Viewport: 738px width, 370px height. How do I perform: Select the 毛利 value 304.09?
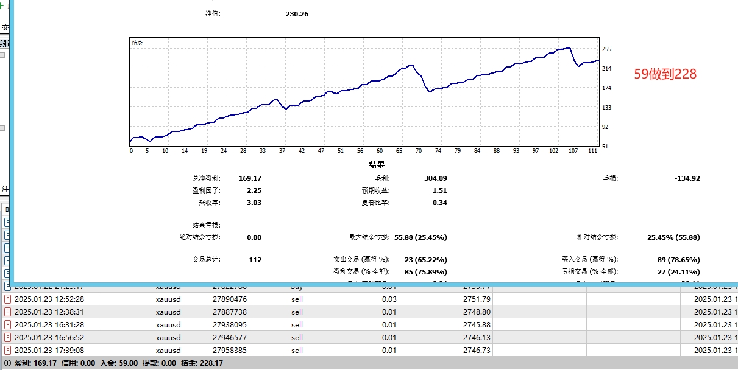pos(435,178)
